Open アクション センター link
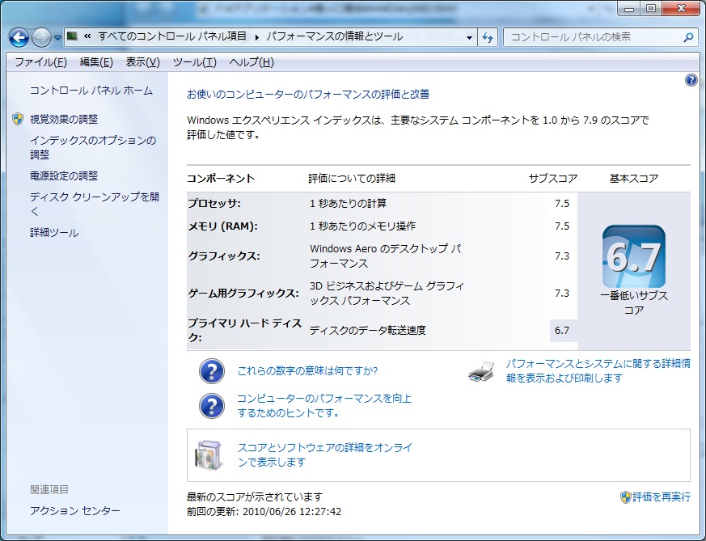Viewport: 706px width, 541px height. click(75, 511)
